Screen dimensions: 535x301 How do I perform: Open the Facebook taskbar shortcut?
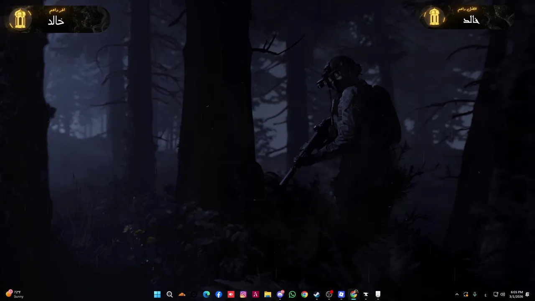coord(219,294)
